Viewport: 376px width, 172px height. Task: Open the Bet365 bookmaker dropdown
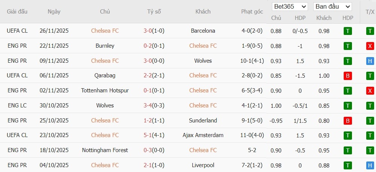click(290, 6)
